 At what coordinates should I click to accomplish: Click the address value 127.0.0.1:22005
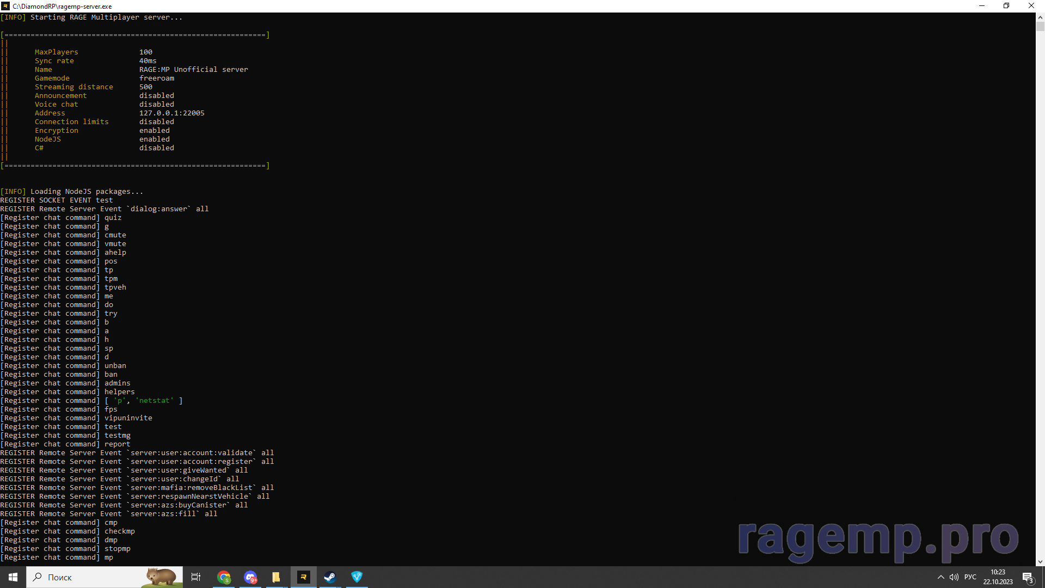(172, 113)
